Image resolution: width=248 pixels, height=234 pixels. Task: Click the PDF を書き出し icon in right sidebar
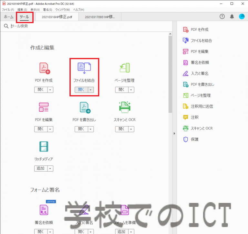pyautogui.click(x=186, y=84)
